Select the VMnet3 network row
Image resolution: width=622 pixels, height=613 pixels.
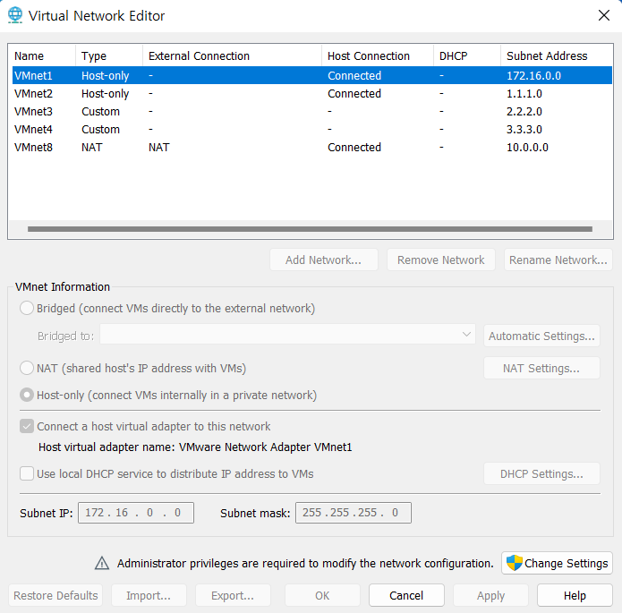tap(312, 112)
